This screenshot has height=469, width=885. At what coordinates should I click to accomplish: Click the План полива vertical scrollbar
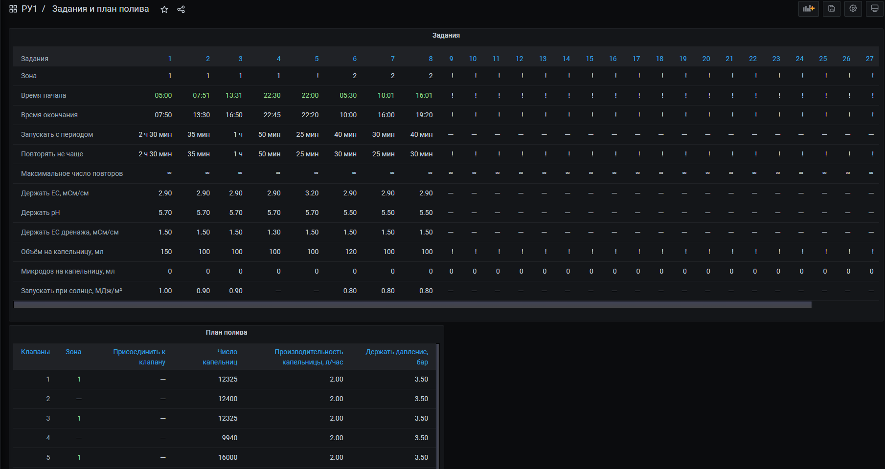pos(438,405)
